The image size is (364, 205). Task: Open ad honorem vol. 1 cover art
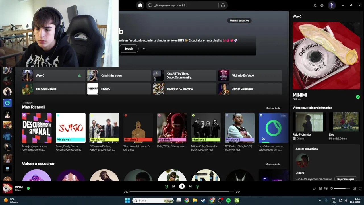[326, 56]
